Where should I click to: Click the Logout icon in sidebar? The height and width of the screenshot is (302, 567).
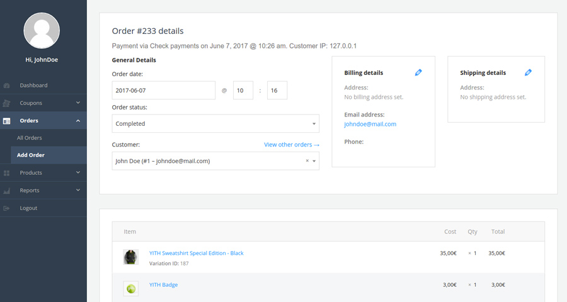[7, 208]
